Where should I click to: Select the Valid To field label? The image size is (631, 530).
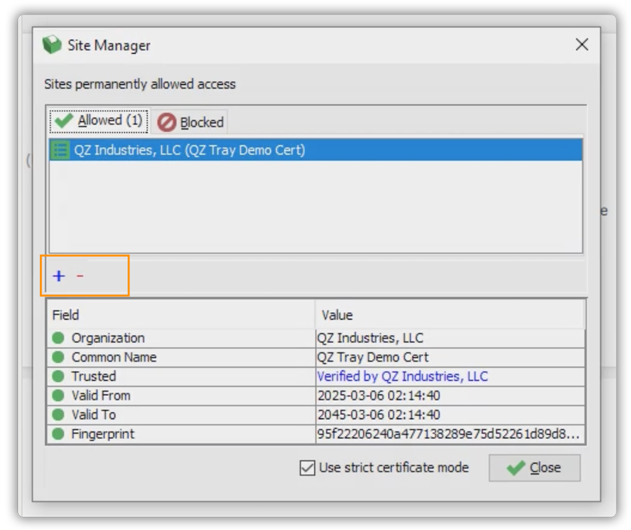94,414
